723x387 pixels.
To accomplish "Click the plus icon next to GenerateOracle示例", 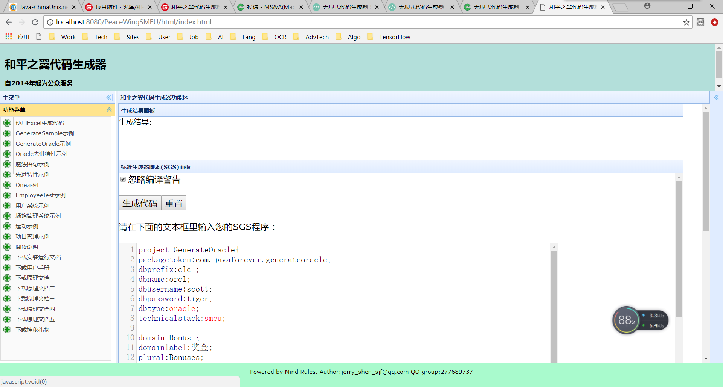I will point(7,144).
